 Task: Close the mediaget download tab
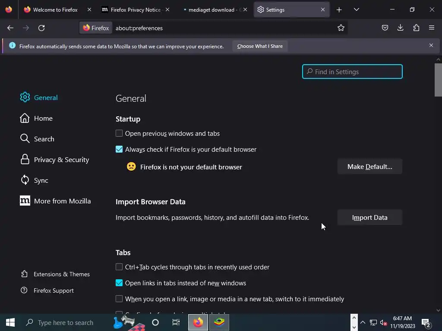(x=245, y=9)
